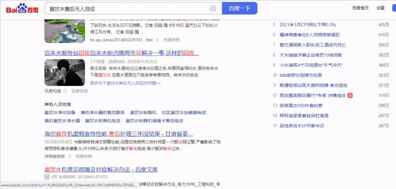Viewport: 396px width, 189px height.
Task: Click the small round icon under the 海尔 result snippet
Action: pos(70,156)
